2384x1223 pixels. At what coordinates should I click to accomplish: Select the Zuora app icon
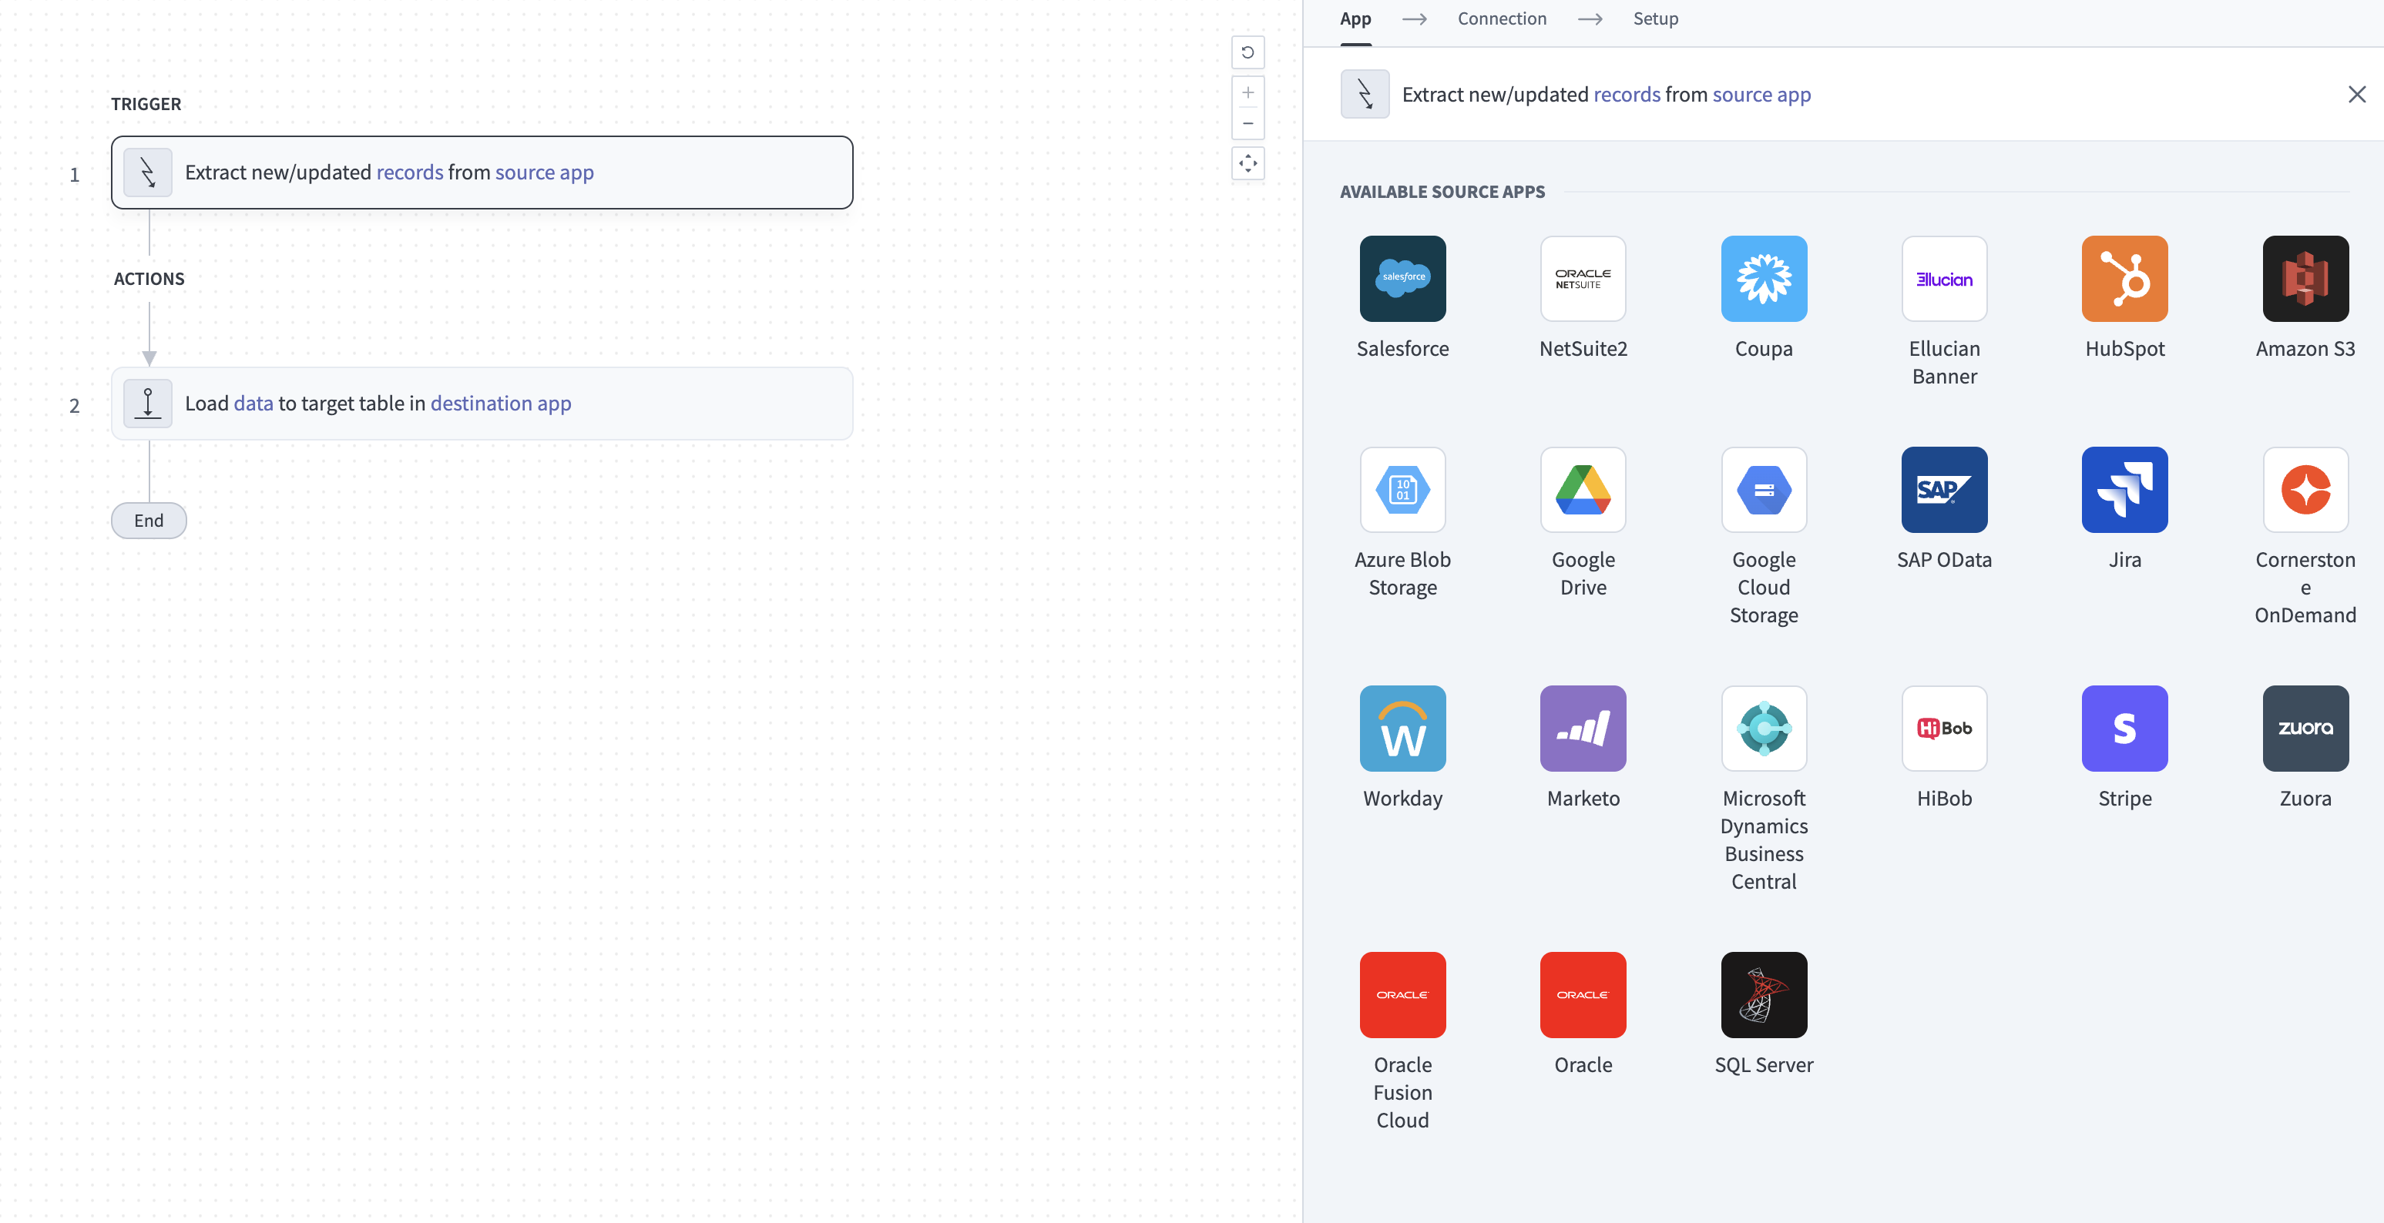pos(2305,728)
